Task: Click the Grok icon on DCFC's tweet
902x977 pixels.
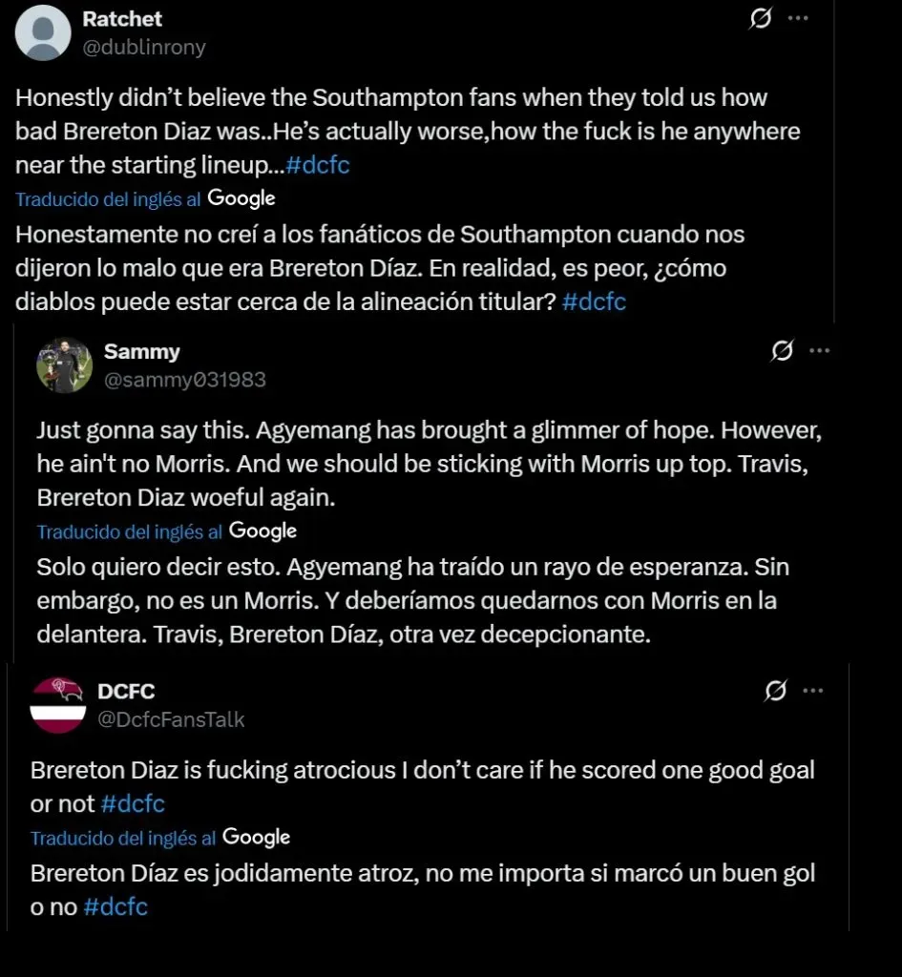Action: 776,690
